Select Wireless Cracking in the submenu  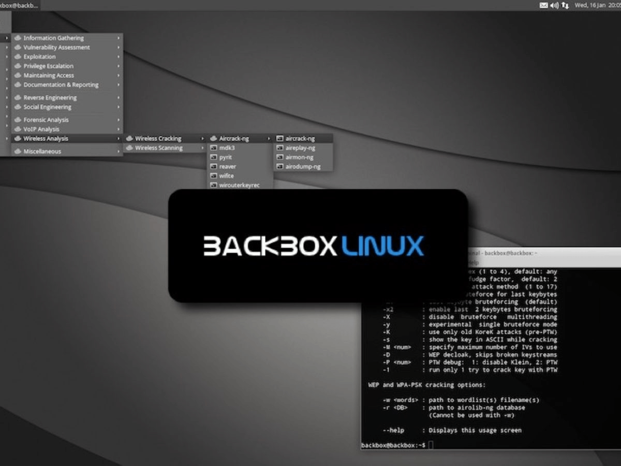(166, 138)
